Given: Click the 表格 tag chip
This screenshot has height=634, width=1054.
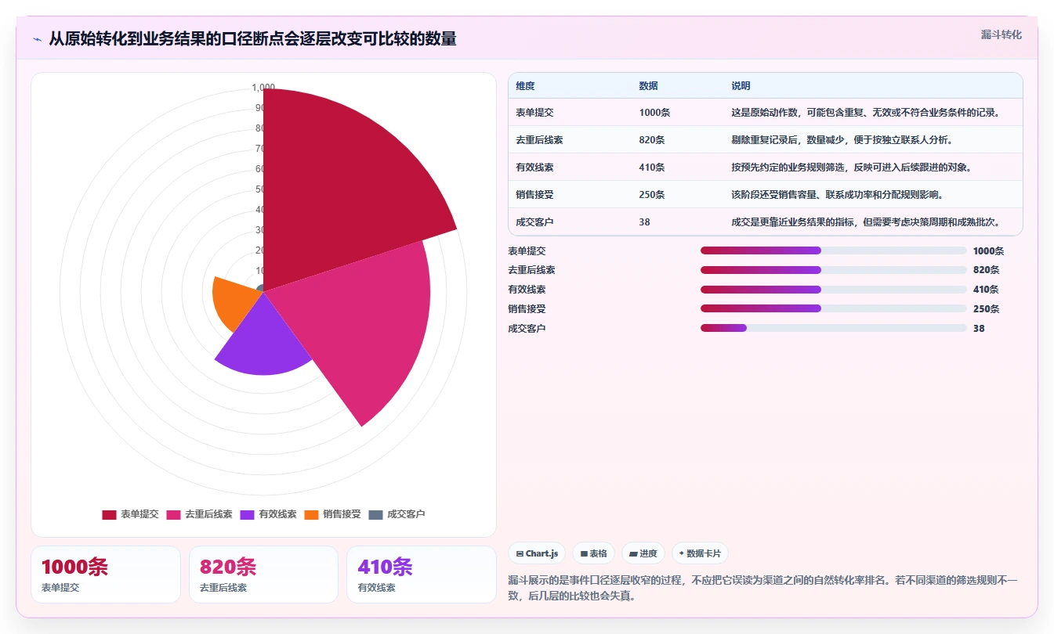Looking at the screenshot, I should tap(594, 553).
